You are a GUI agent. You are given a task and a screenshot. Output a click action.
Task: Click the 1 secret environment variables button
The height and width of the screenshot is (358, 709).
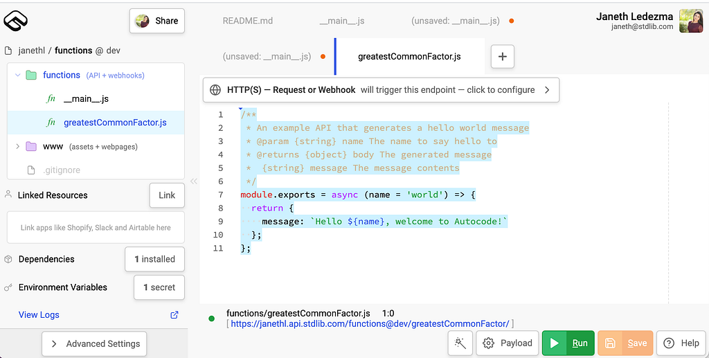coord(159,287)
